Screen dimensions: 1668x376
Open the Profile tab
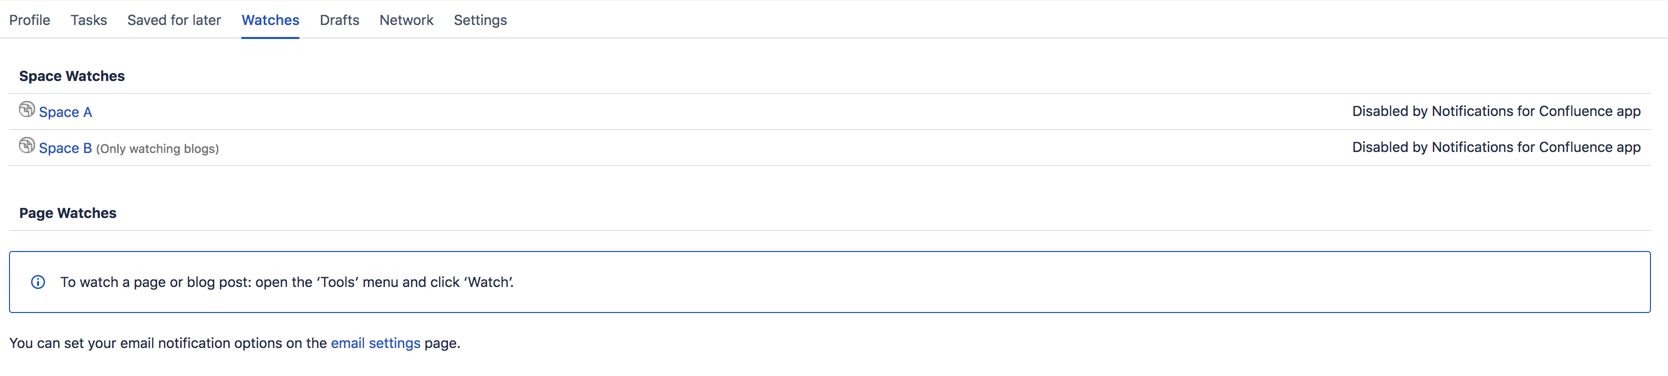[29, 20]
